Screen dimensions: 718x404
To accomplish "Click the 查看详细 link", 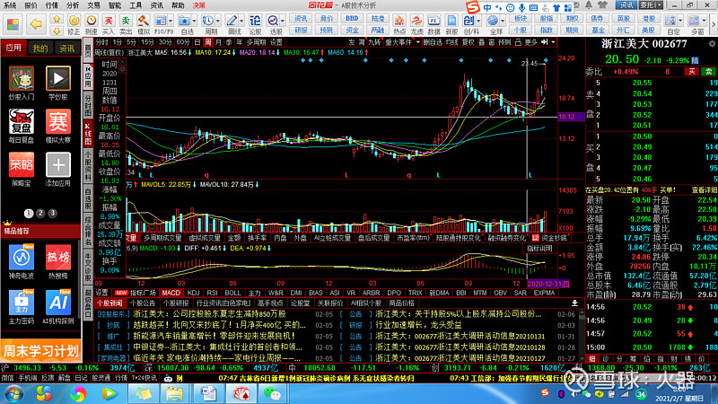I will [705, 189].
